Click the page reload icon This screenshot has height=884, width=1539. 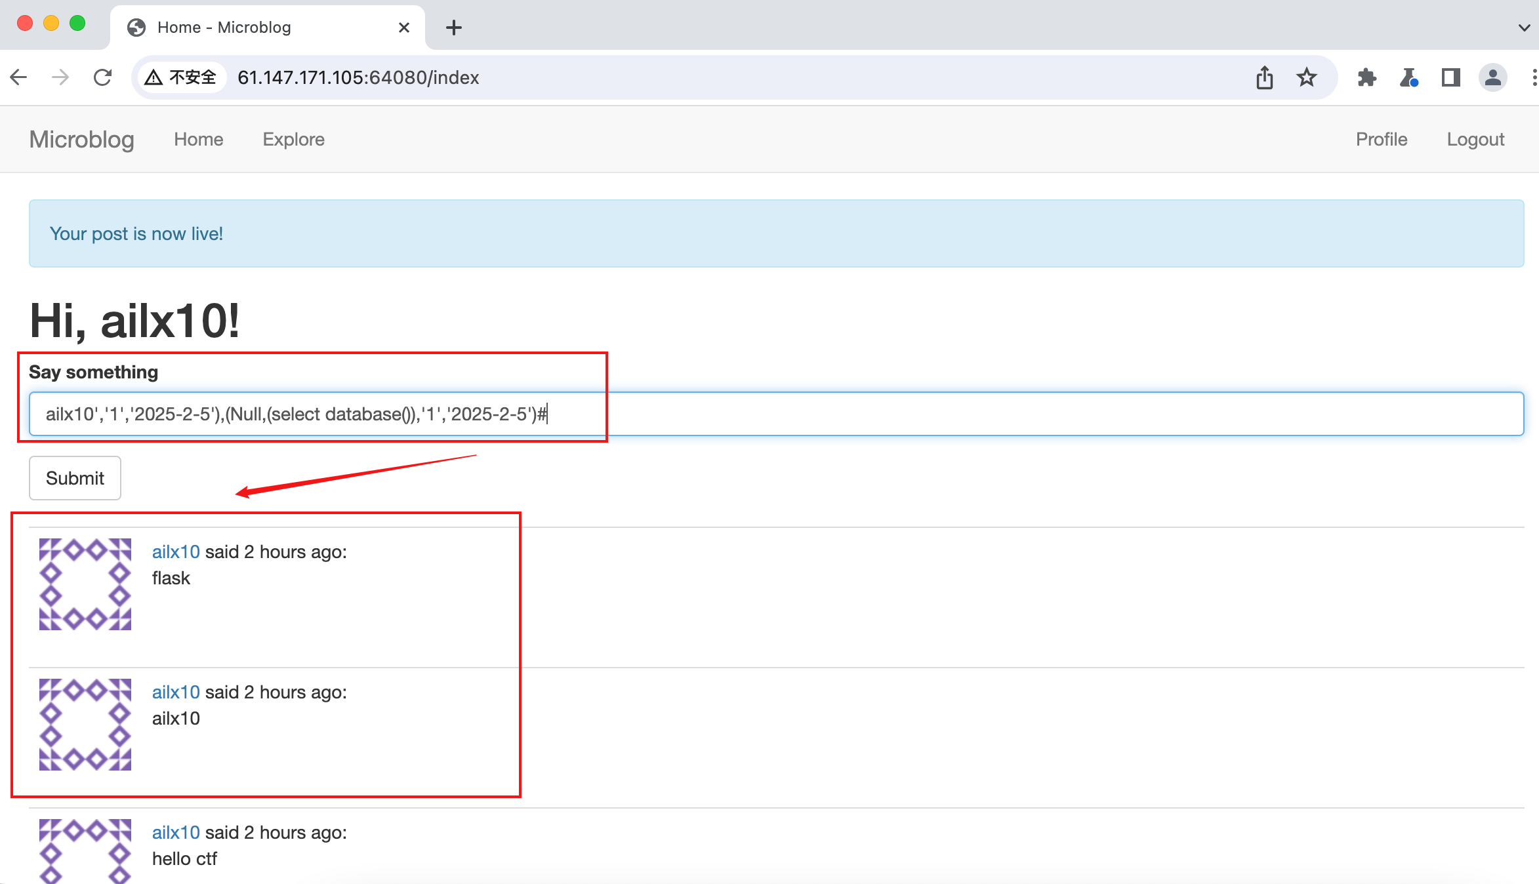point(102,77)
